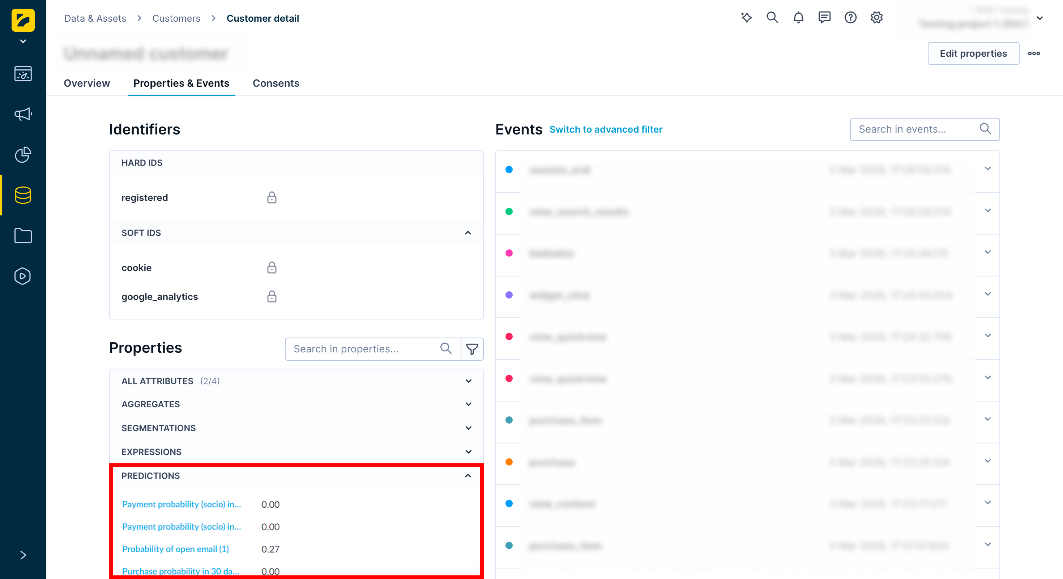Open the Campaigns megaphone sidebar icon
Screen dimensions: 1063x579
[x=23, y=114]
